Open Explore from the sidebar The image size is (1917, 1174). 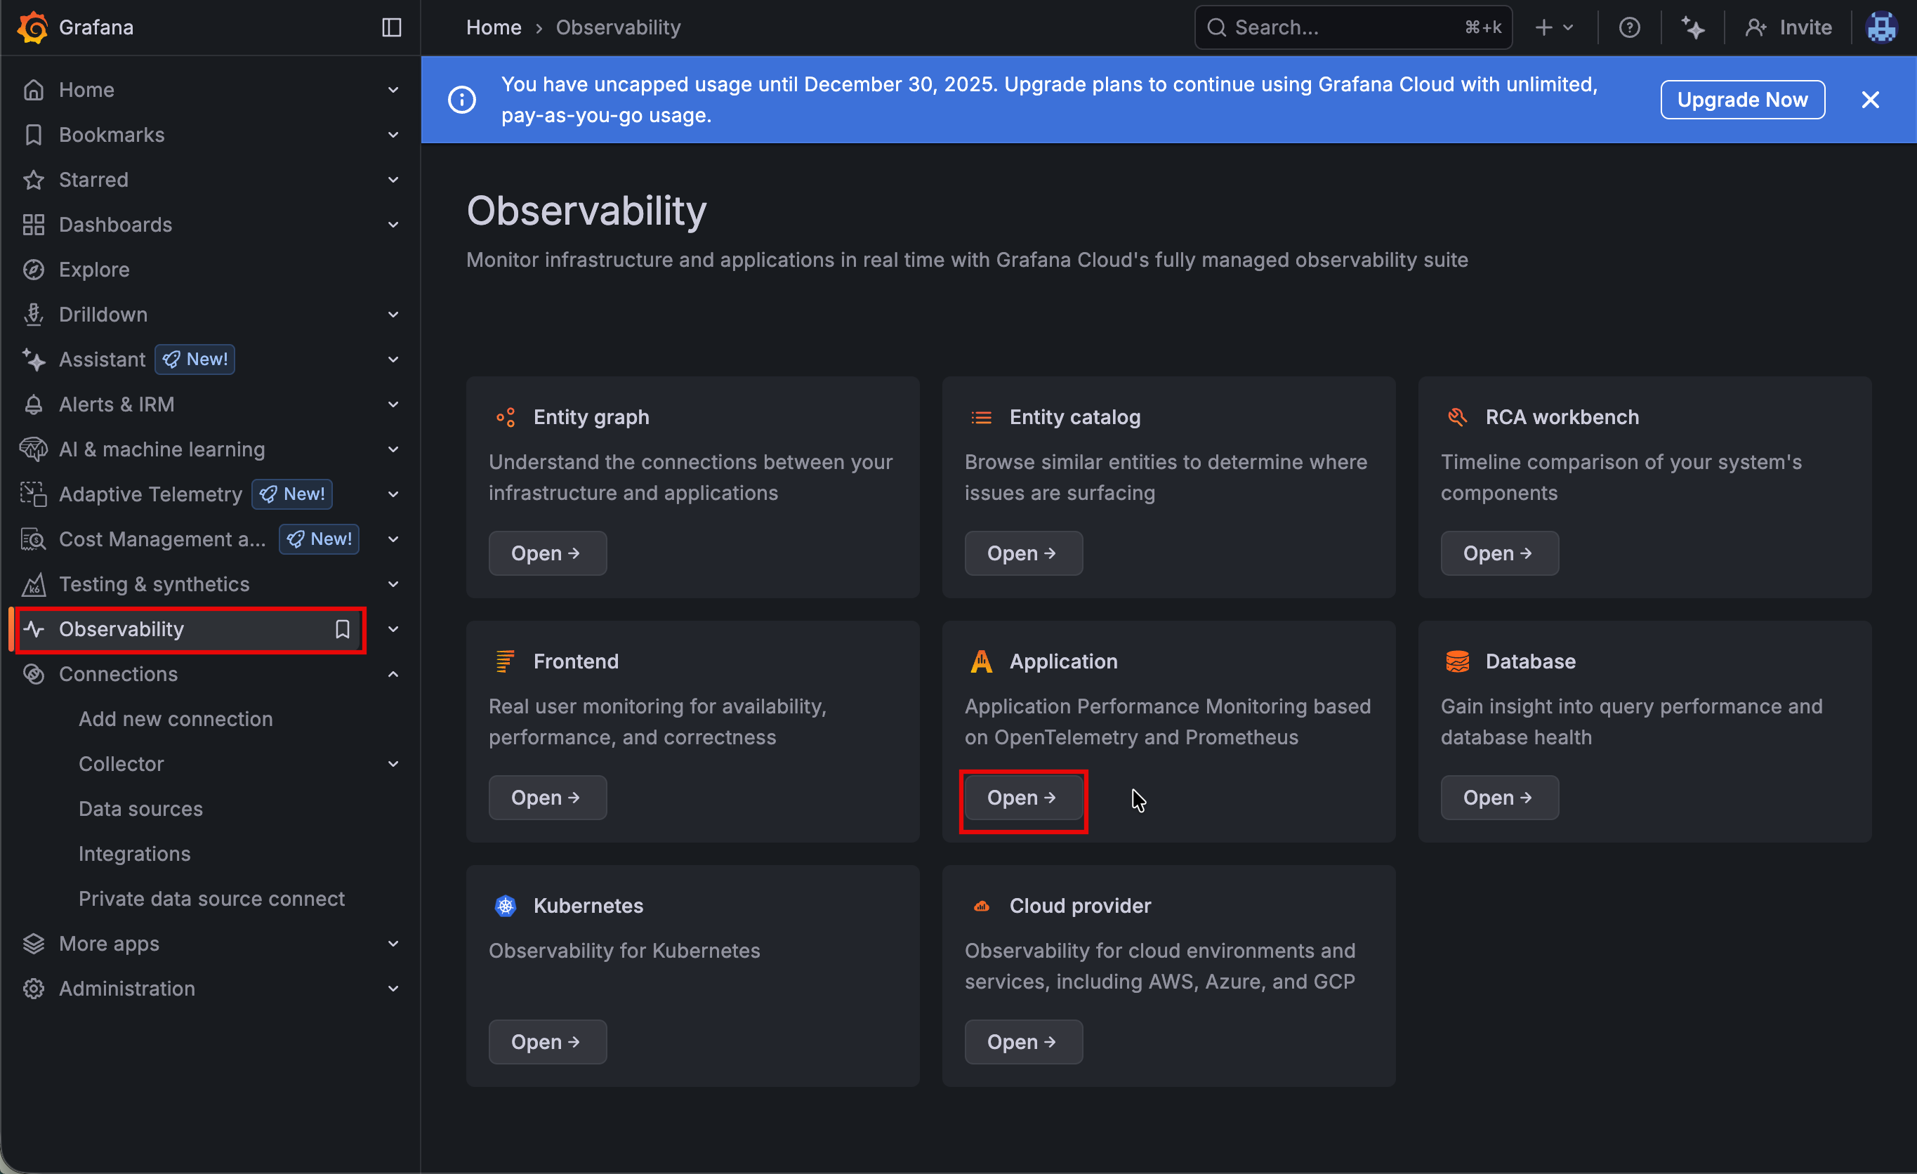tap(94, 270)
